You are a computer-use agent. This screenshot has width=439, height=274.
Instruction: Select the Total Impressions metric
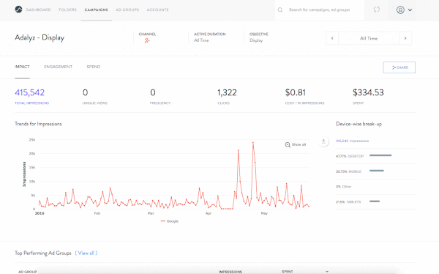(x=32, y=96)
